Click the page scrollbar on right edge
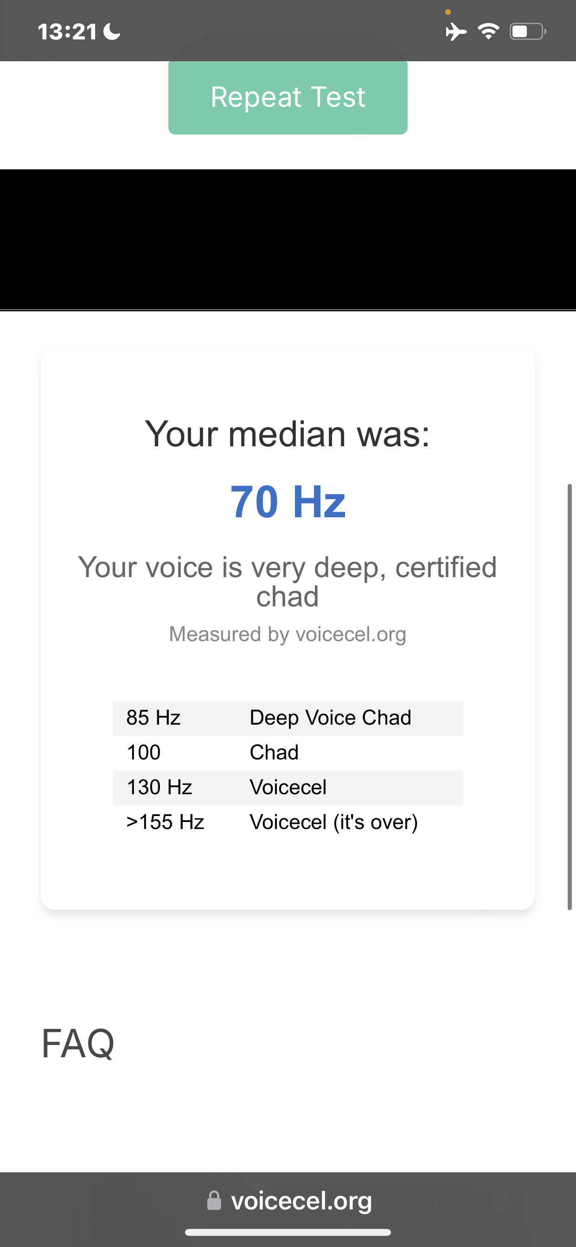 570,696
